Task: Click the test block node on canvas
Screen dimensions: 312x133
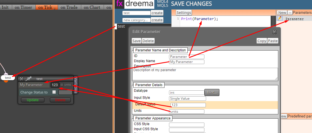Action: tap(8, 78)
